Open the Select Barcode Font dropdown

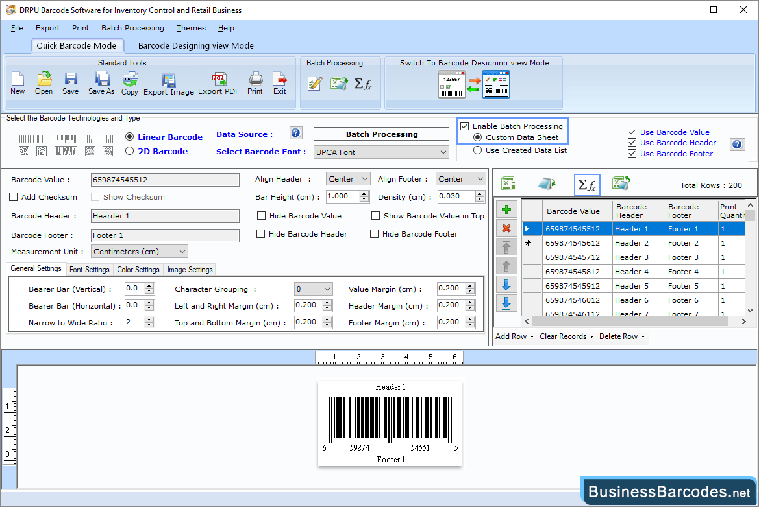[381, 152]
